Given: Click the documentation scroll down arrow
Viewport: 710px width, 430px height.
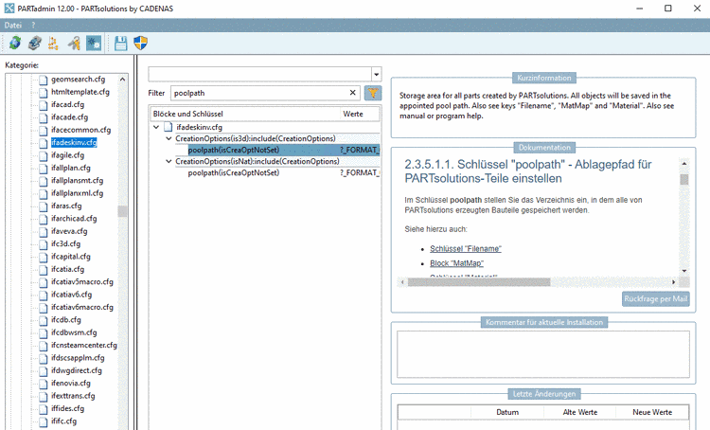Looking at the screenshot, I should point(684,271).
